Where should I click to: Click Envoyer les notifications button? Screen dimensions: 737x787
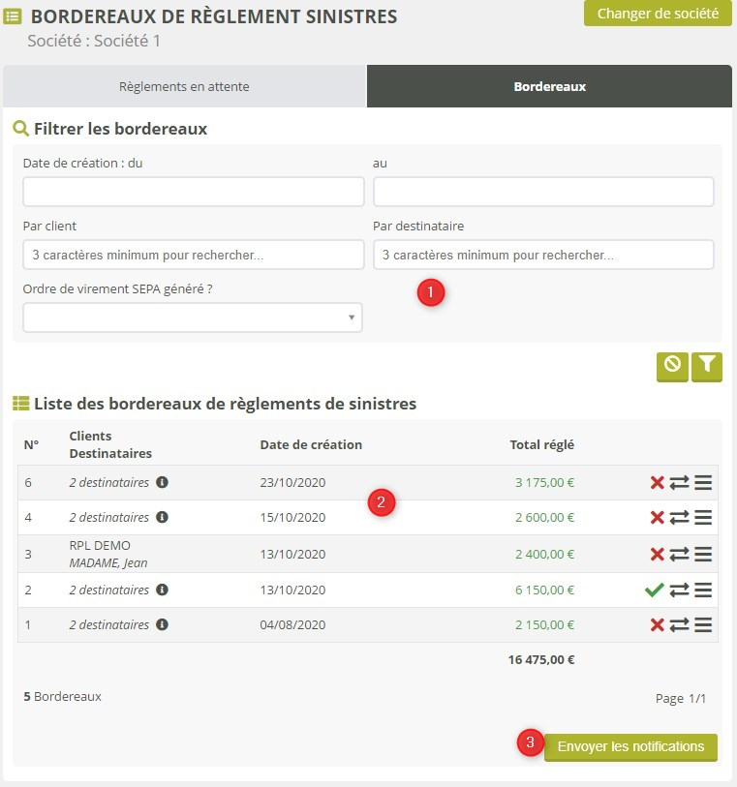[630, 747]
